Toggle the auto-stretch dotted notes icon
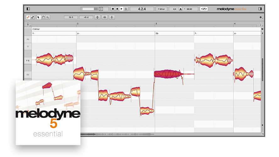The image size is (279, 157). pos(204,9)
